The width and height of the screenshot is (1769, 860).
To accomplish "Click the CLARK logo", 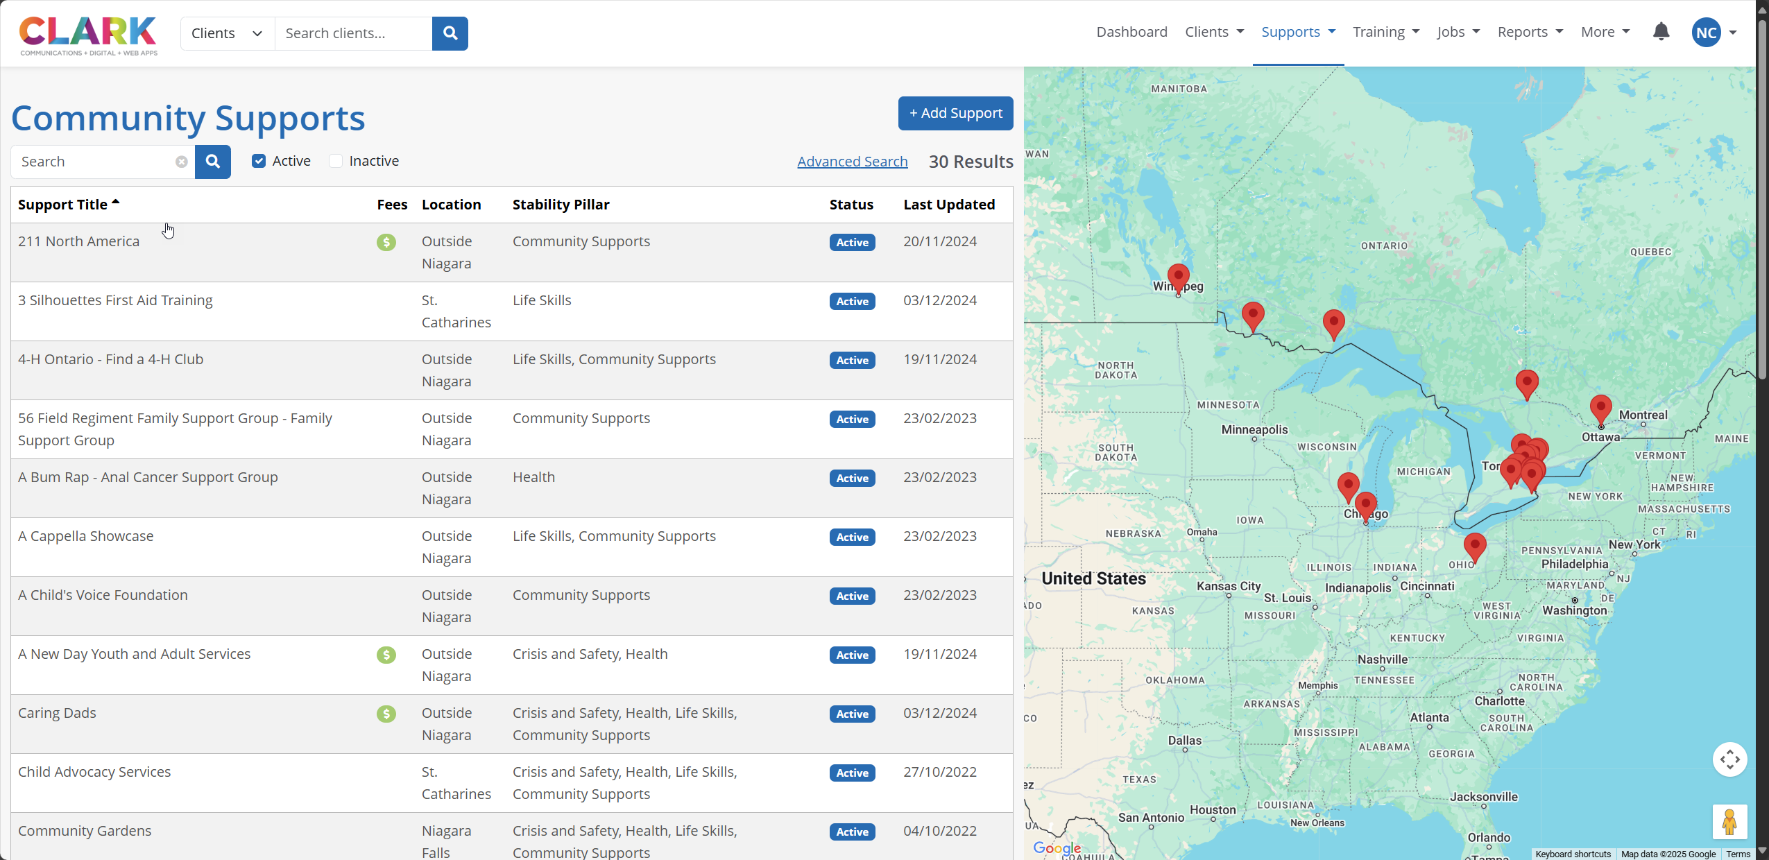I will coord(88,35).
